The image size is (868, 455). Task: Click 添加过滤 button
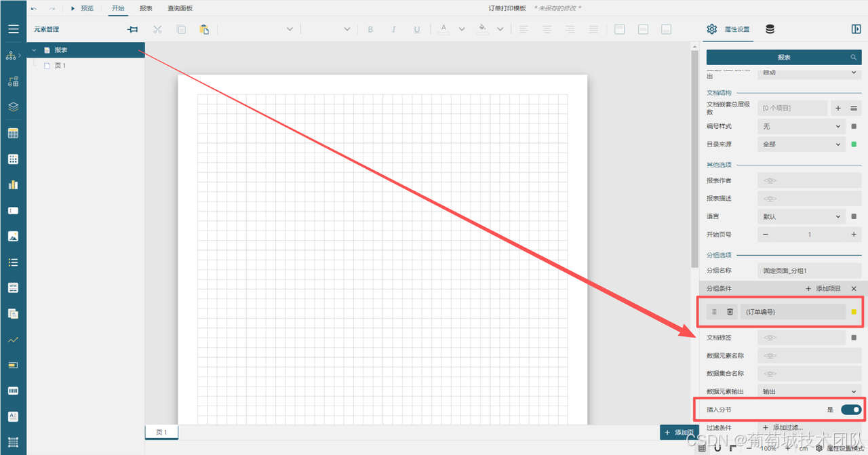[x=783, y=428]
